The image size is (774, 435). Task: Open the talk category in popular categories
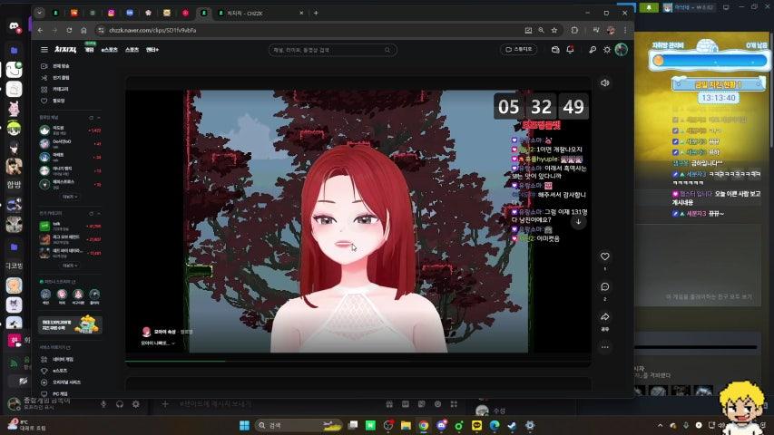pyautogui.click(x=70, y=226)
